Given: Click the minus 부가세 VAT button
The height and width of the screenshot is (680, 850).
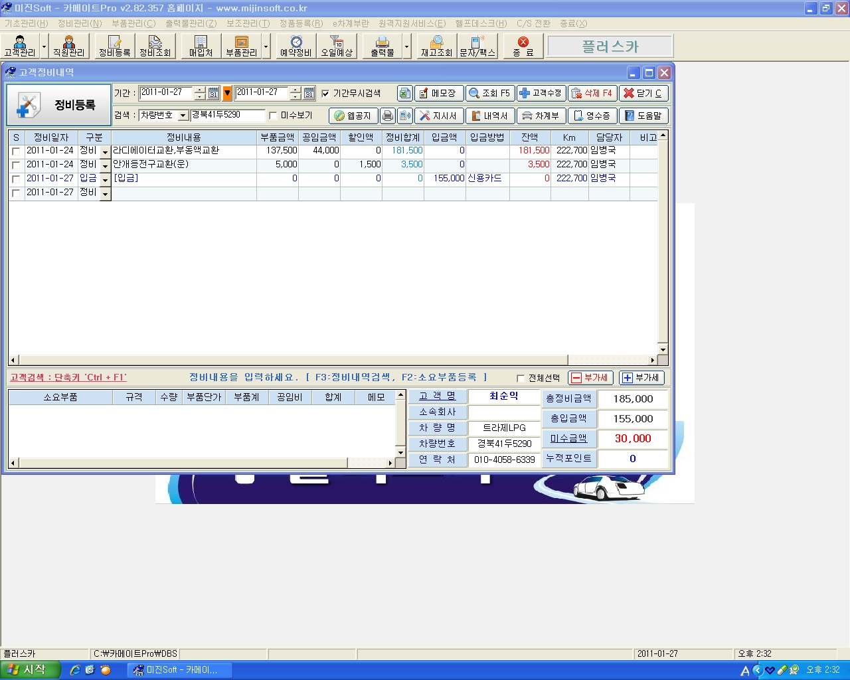Looking at the screenshot, I should point(590,378).
